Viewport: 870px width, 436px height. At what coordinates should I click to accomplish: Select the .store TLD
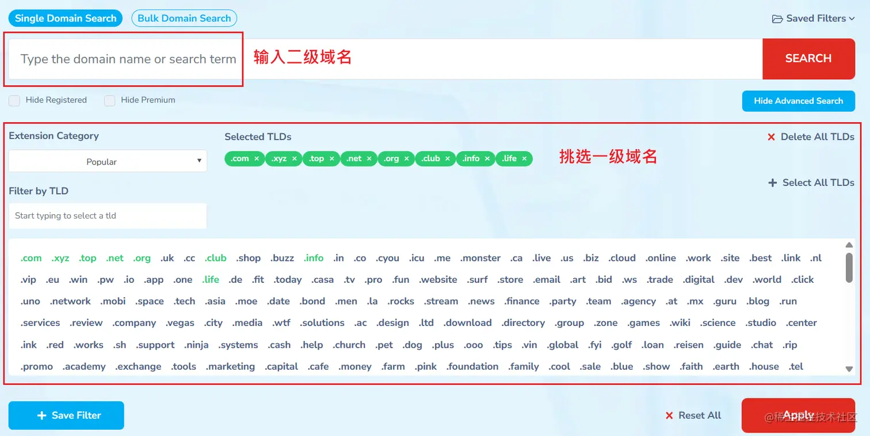pyautogui.click(x=510, y=280)
